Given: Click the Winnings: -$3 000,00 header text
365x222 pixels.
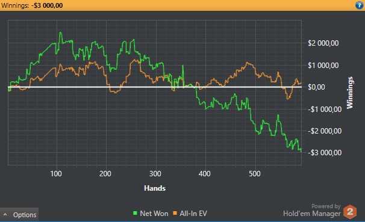Looking at the screenshot, I should coord(32,5).
